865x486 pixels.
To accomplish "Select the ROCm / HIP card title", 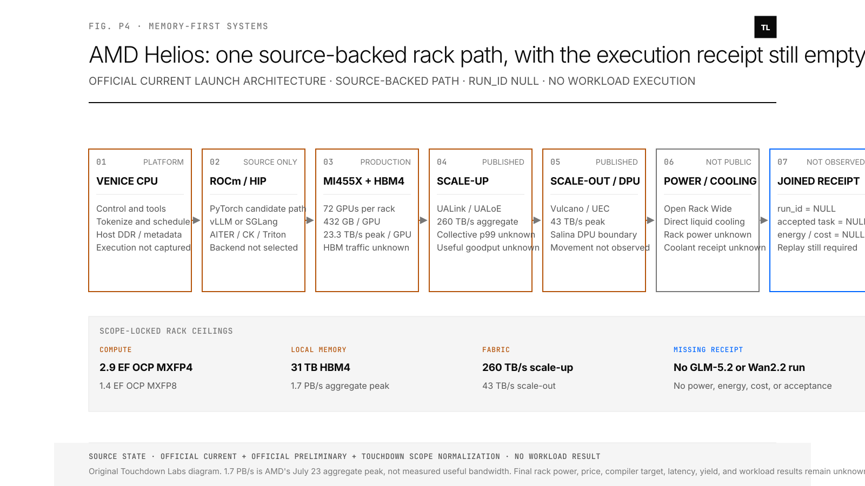I will pyautogui.click(x=238, y=181).
